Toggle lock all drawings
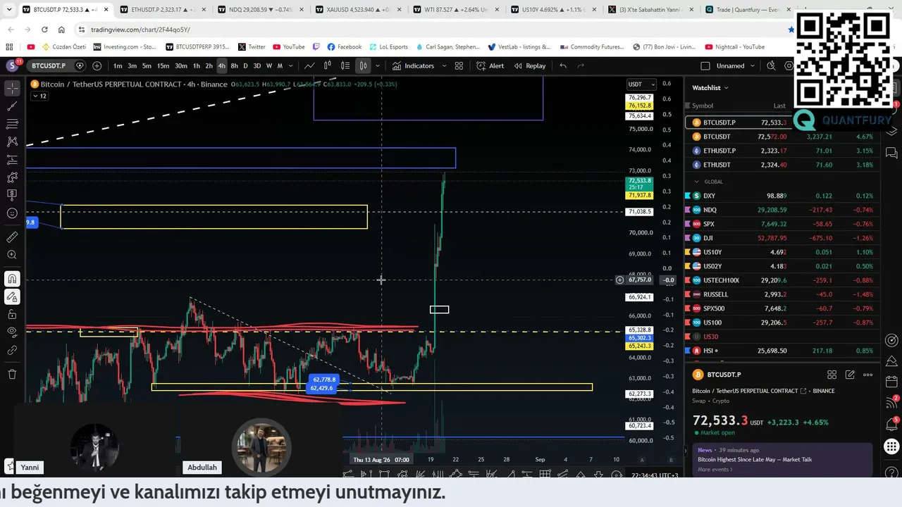This screenshot has width=902, height=507. tap(12, 314)
